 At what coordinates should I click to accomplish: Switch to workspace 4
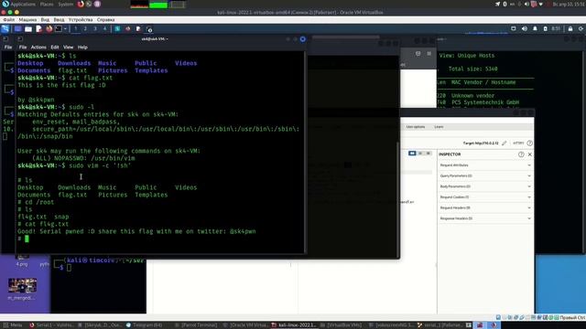click(104, 28)
